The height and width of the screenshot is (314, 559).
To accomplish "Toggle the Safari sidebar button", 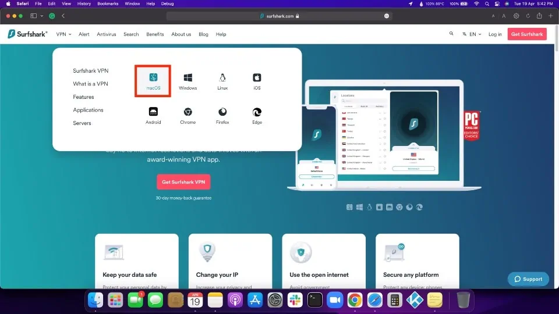I will [x=34, y=16].
